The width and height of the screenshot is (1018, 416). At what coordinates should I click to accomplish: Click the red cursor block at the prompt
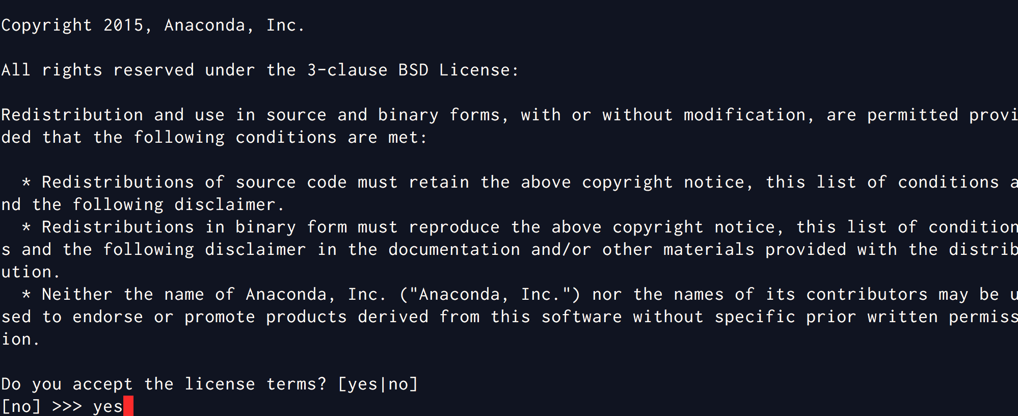coord(128,406)
